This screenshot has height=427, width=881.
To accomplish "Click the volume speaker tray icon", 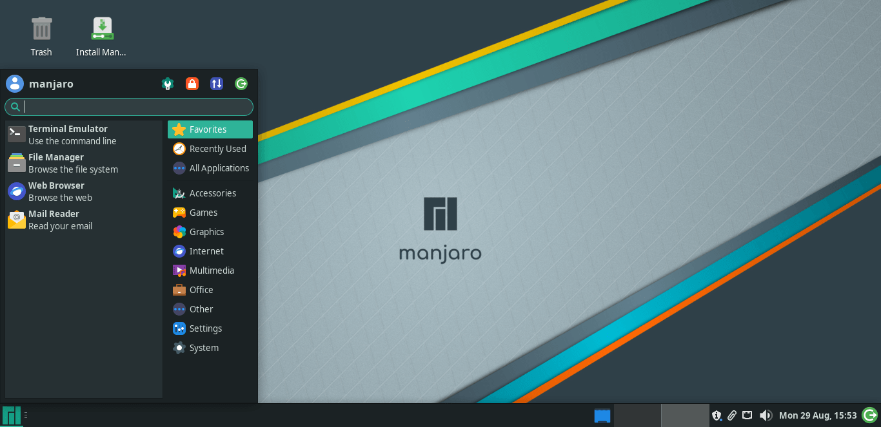I will pyautogui.click(x=766, y=415).
